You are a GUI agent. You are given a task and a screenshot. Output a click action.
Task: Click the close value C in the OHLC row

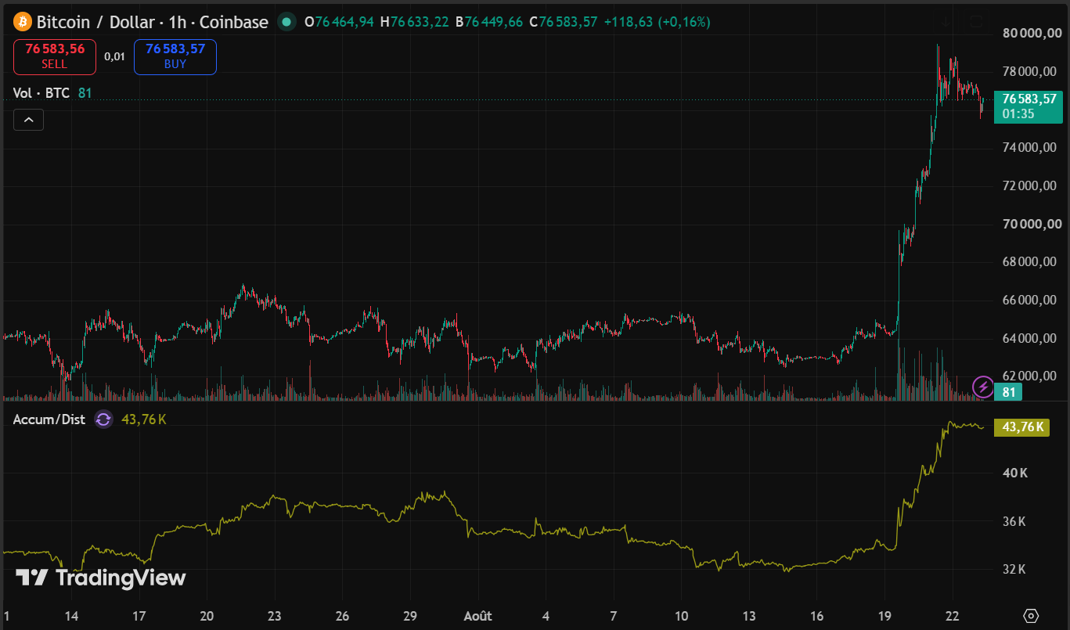[563, 22]
